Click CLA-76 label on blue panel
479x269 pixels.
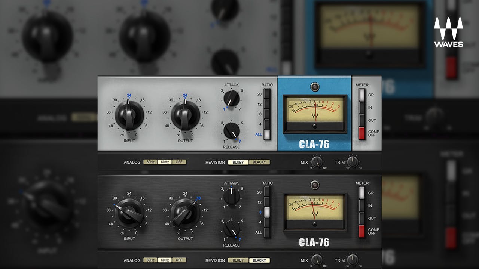click(314, 145)
